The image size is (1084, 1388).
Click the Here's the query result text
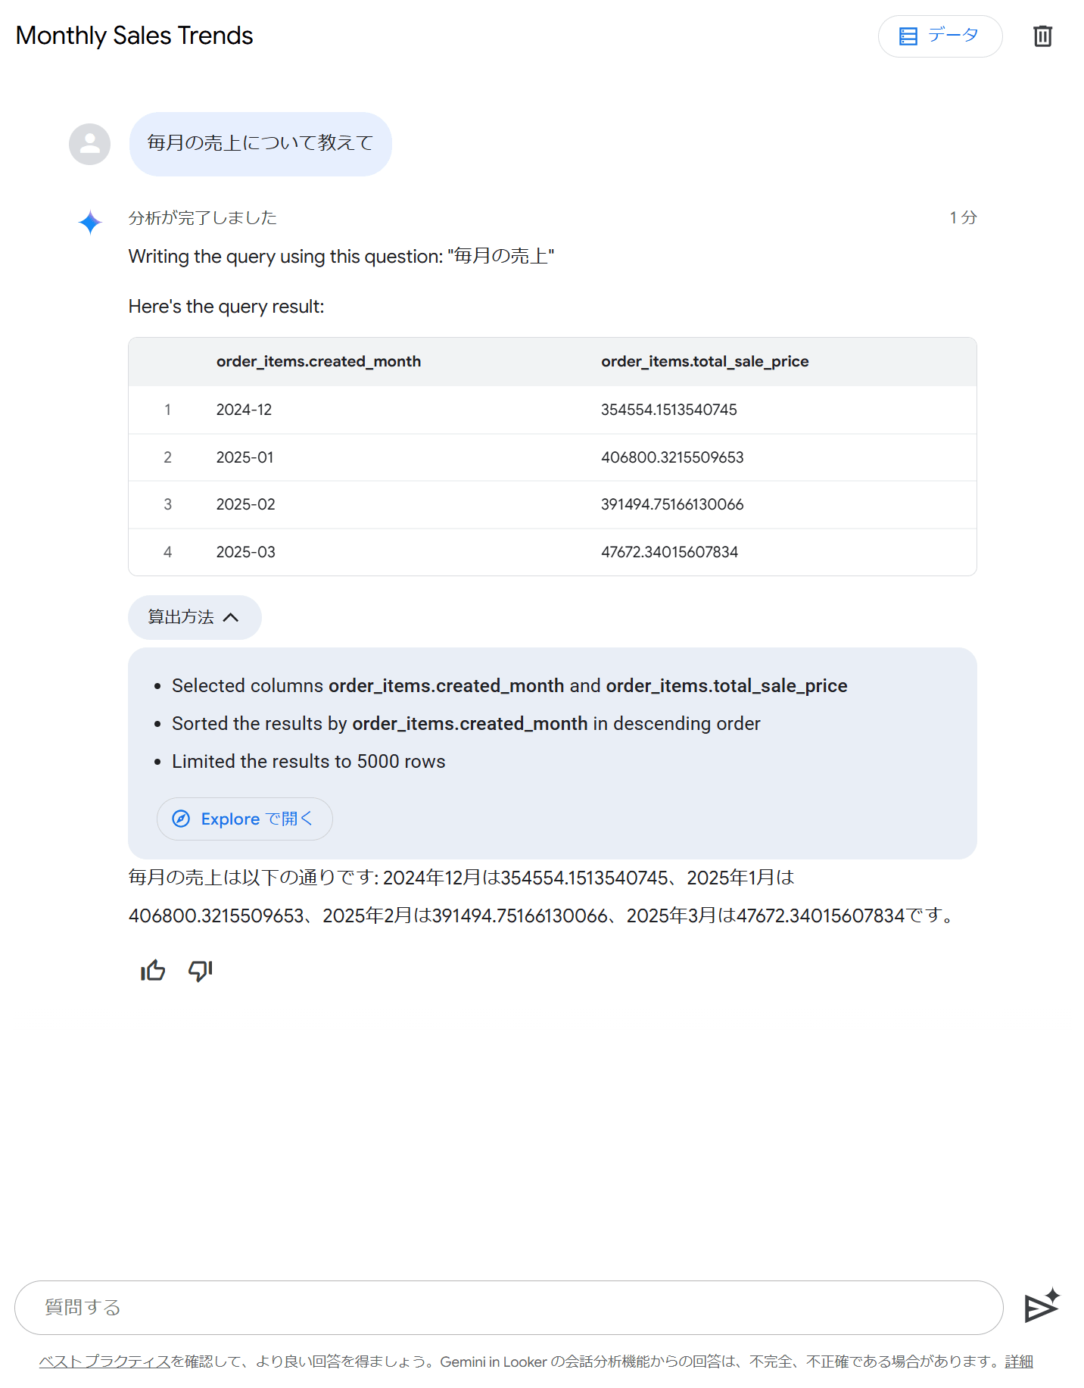(x=226, y=307)
